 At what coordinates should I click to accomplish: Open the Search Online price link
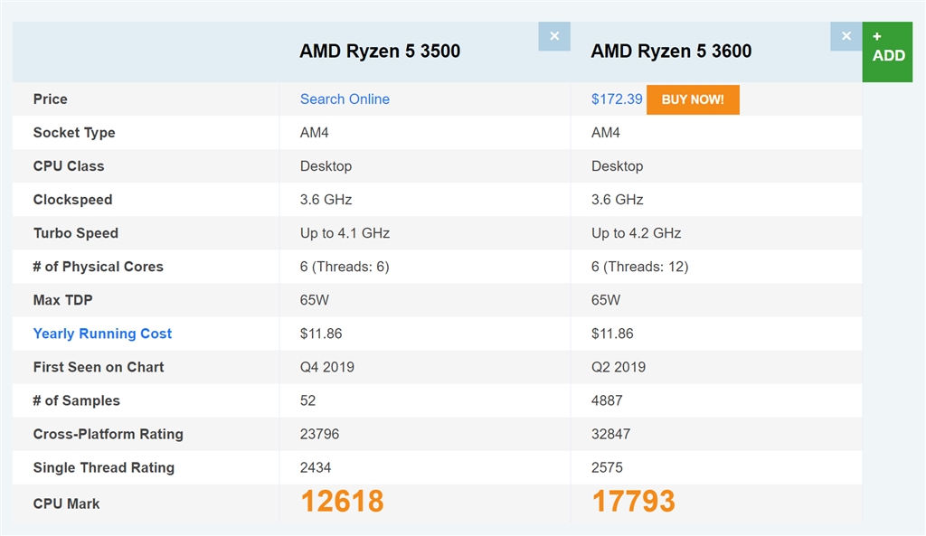click(345, 99)
